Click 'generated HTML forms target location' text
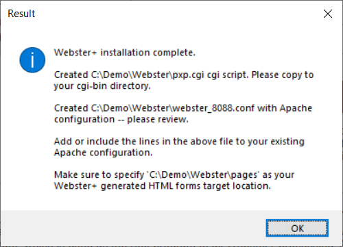The height and width of the screenshot is (247, 343). [185, 186]
